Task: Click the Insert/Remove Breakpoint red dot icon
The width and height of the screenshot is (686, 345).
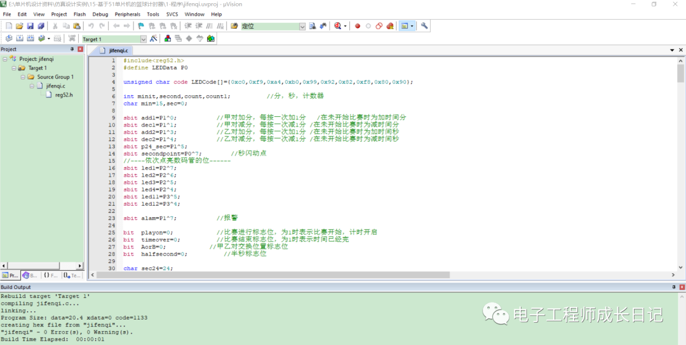Action: 358,26
